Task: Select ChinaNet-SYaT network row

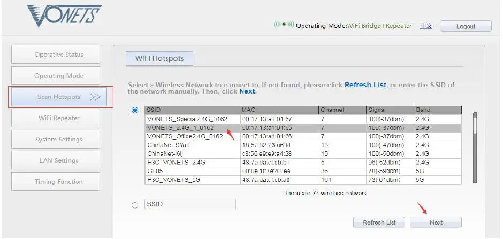Action: pos(303,145)
